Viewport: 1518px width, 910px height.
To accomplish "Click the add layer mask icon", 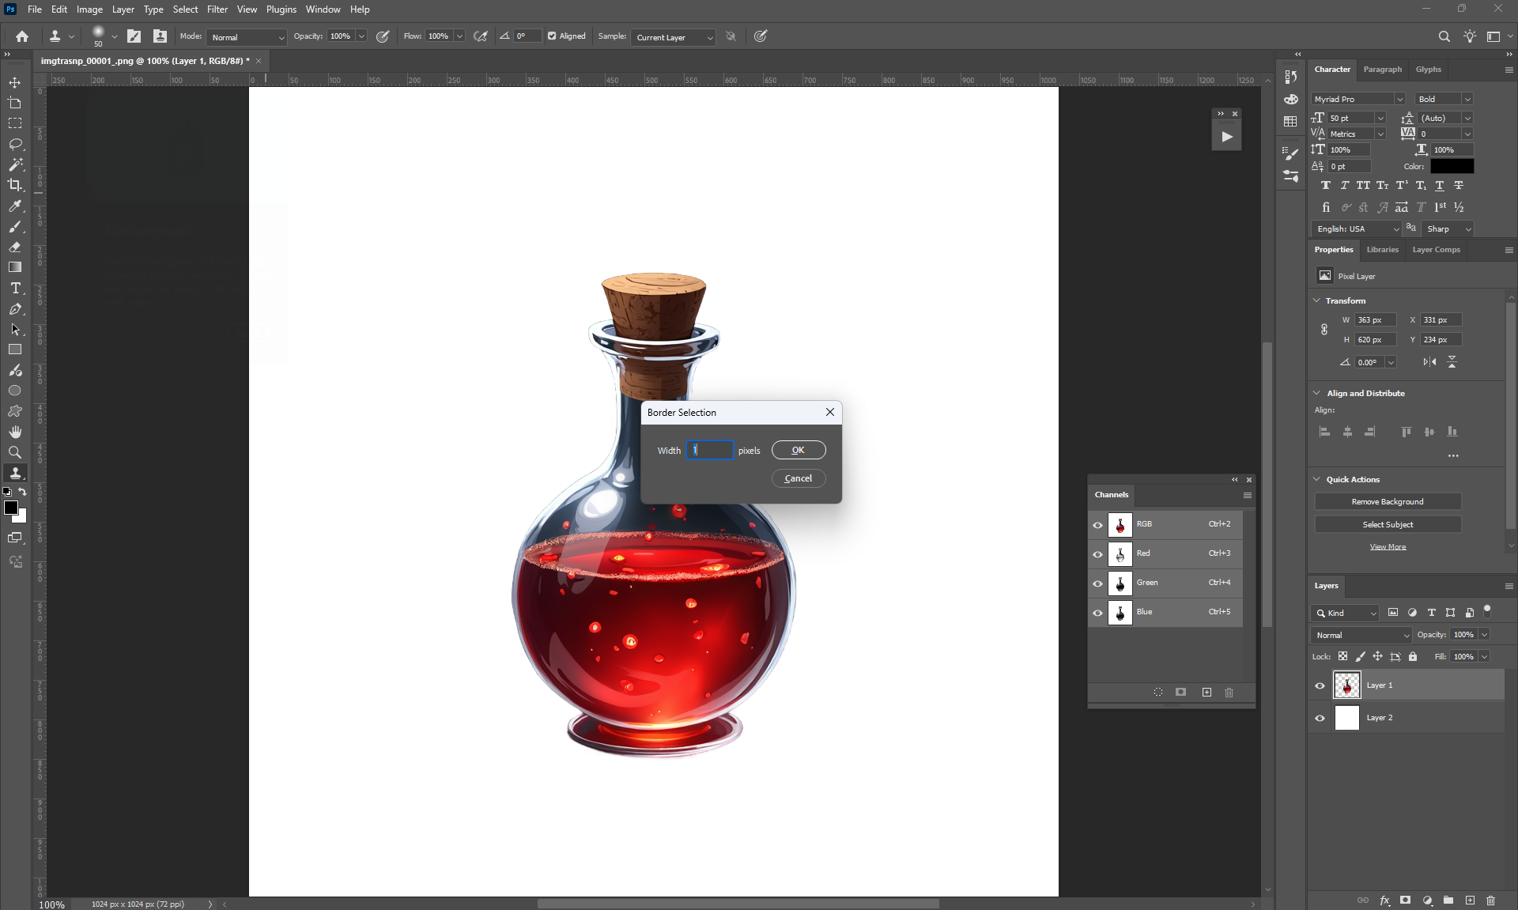I will pos(1405,900).
